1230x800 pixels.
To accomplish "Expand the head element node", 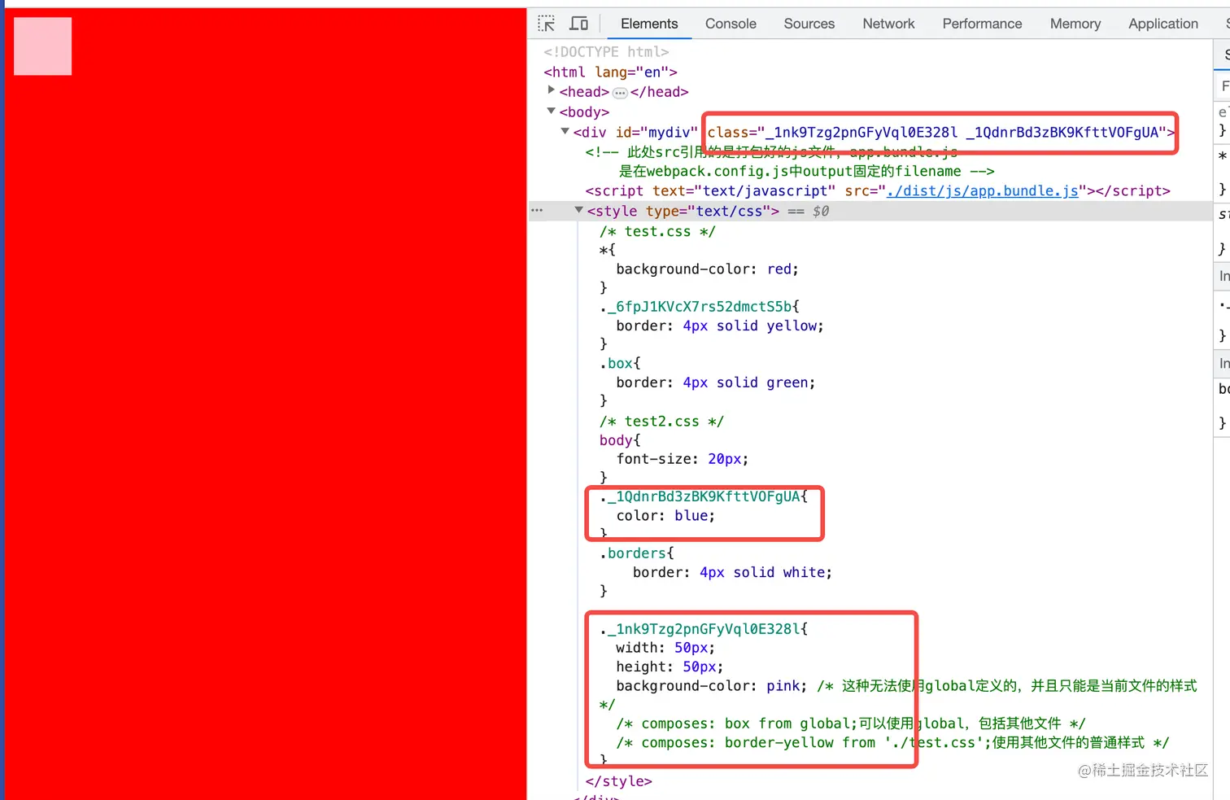I will pos(552,90).
